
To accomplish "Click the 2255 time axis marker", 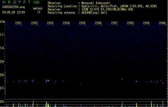I will [82, 23].
